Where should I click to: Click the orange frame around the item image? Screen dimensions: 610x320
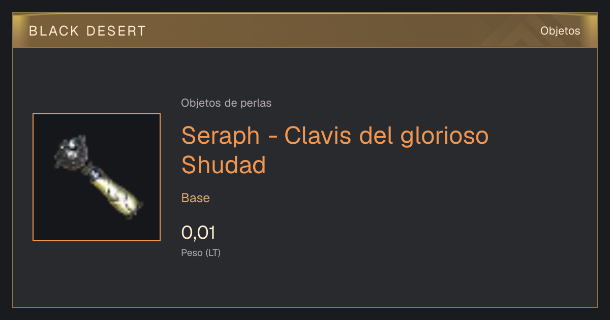[x=97, y=114]
